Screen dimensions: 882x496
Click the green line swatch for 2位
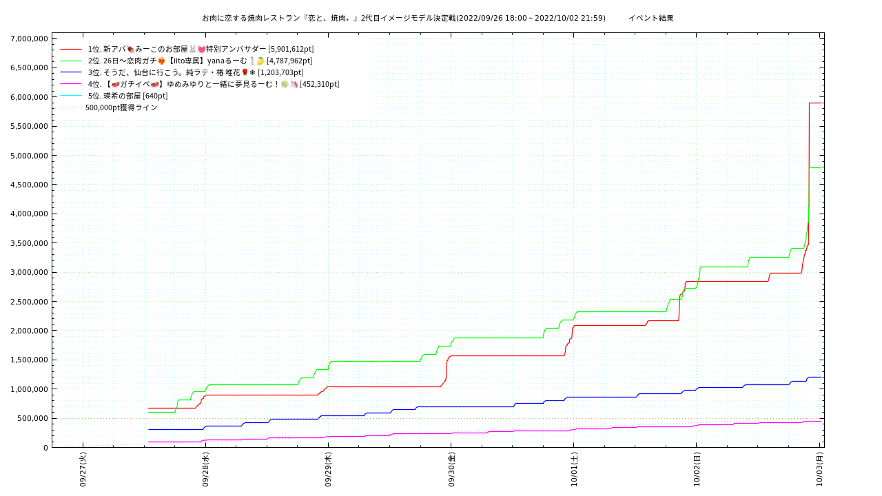71,61
